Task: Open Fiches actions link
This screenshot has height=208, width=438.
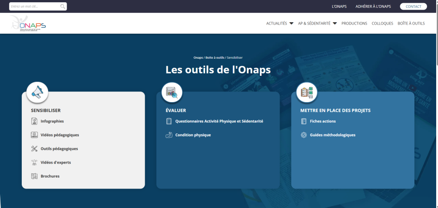Action: click(x=322, y=121)
